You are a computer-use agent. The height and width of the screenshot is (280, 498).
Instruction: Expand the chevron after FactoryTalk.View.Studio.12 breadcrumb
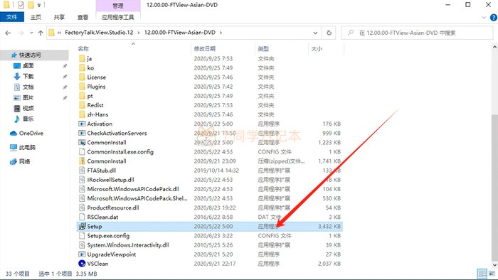pyautogui.click(x=139, y=33)
